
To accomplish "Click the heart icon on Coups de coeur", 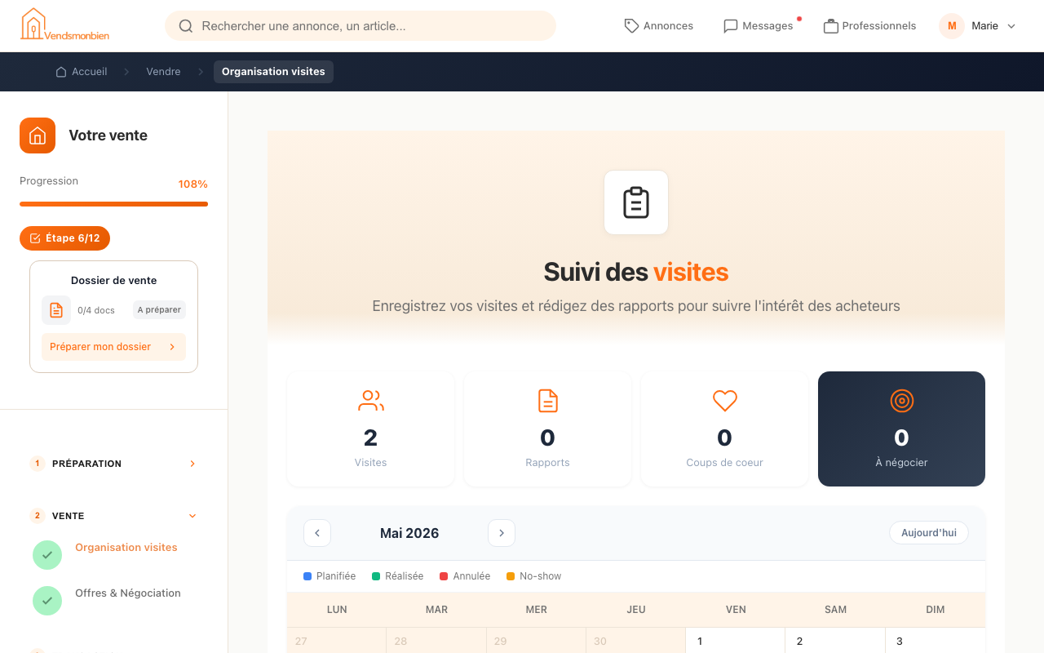I will pos(724,401).
